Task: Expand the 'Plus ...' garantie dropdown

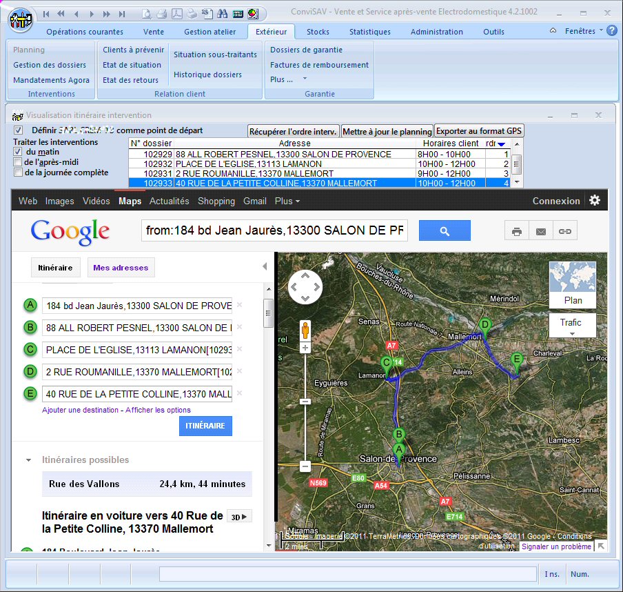Action: [x=289, y=79]
